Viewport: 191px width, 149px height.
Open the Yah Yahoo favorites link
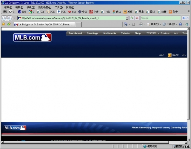coord(72,12)
